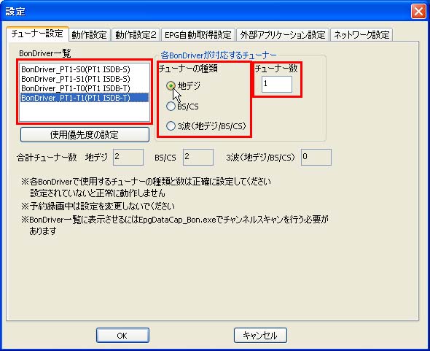Open the 外部アプリケーション設定 tab

[x=283, y=35]
